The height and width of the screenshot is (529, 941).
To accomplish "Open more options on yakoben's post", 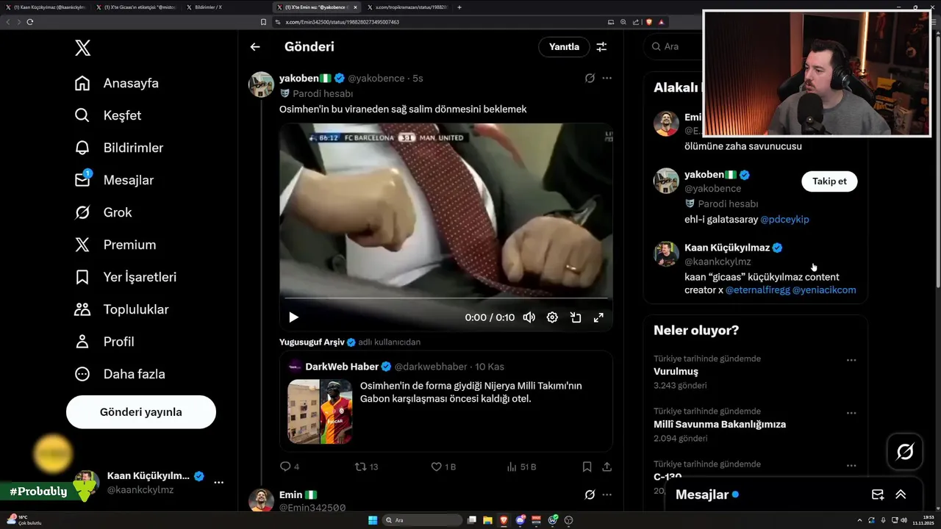I will click(607, 78).
